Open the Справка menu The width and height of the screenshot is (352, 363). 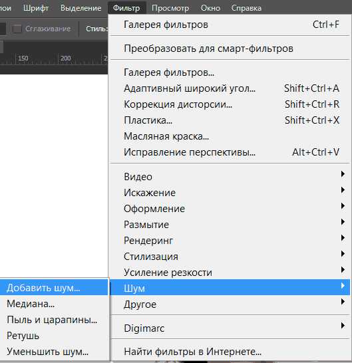click(246, 8)
